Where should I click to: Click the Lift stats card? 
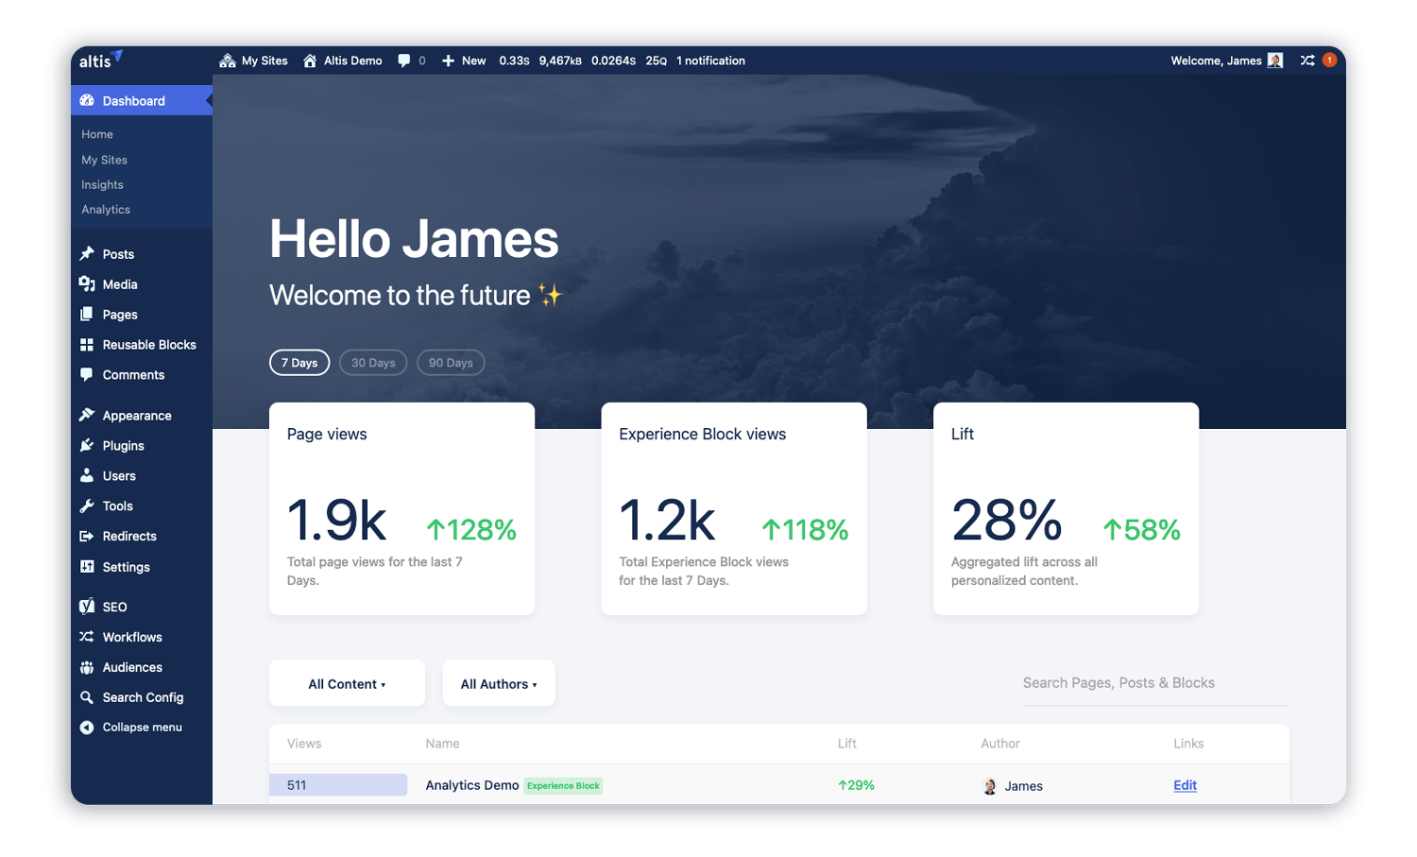1066,508
